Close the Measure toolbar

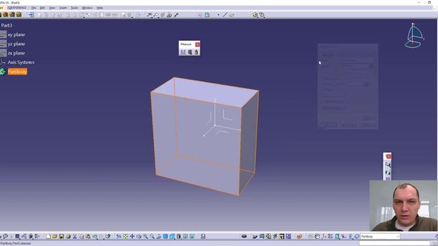point(198,44)
